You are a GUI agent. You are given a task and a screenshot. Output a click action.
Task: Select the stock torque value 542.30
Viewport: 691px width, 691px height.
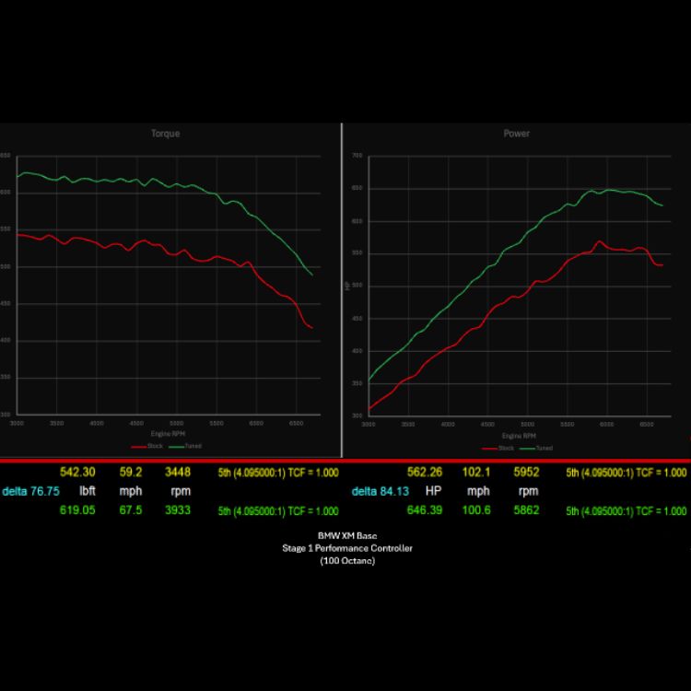pos(77,472)
